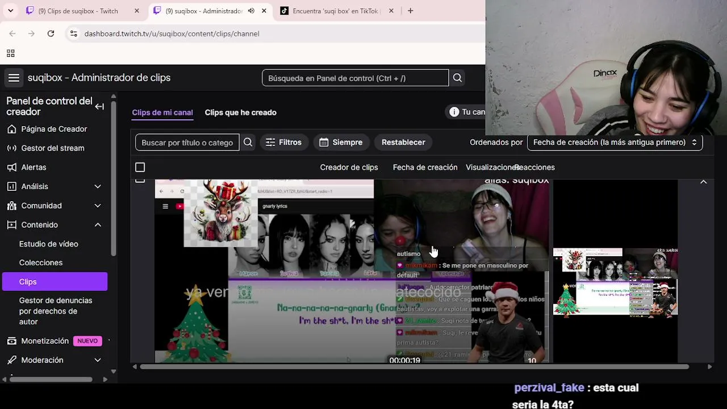The image size is (727, 409).
Task: Click the Contenido video icon
Action: click(x=11, y=225)
